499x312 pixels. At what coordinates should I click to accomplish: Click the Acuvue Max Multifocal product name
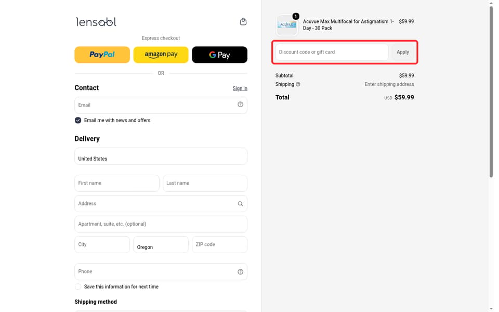tap(348, 25)
